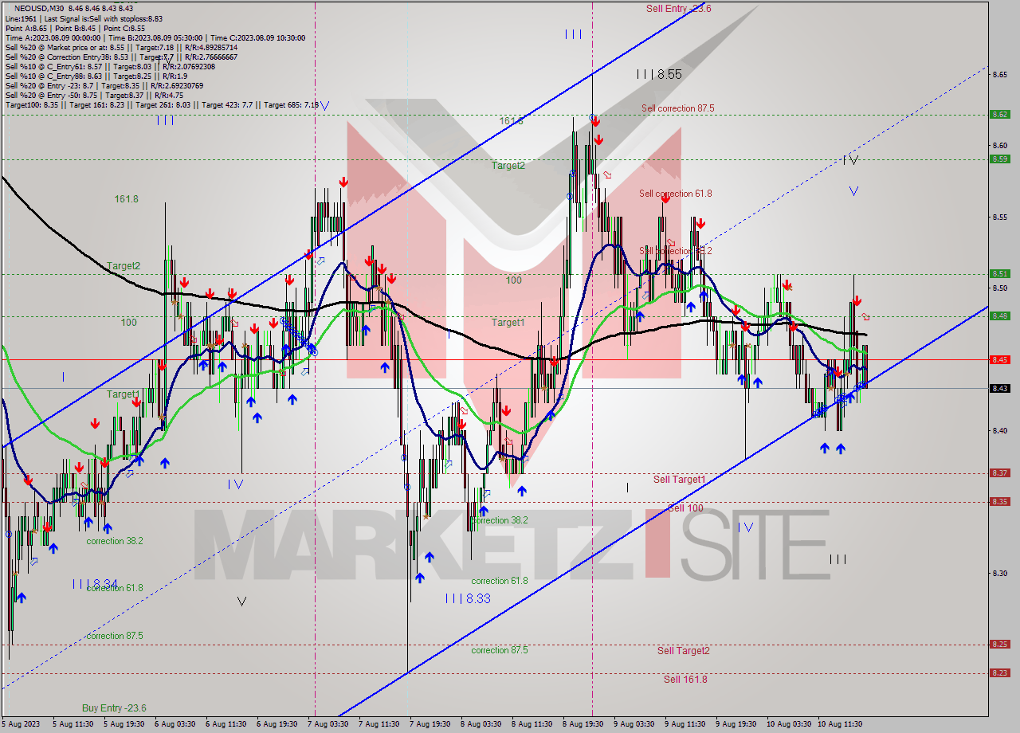Click the 8.60 price axis value

[999, 146]
